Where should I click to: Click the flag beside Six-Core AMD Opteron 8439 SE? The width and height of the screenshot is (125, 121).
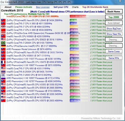[3, 33]
